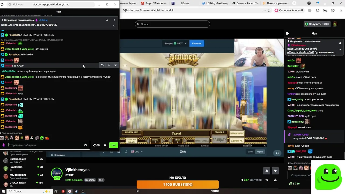Open the USD currency dropdown below game

[x=137, y=152]
